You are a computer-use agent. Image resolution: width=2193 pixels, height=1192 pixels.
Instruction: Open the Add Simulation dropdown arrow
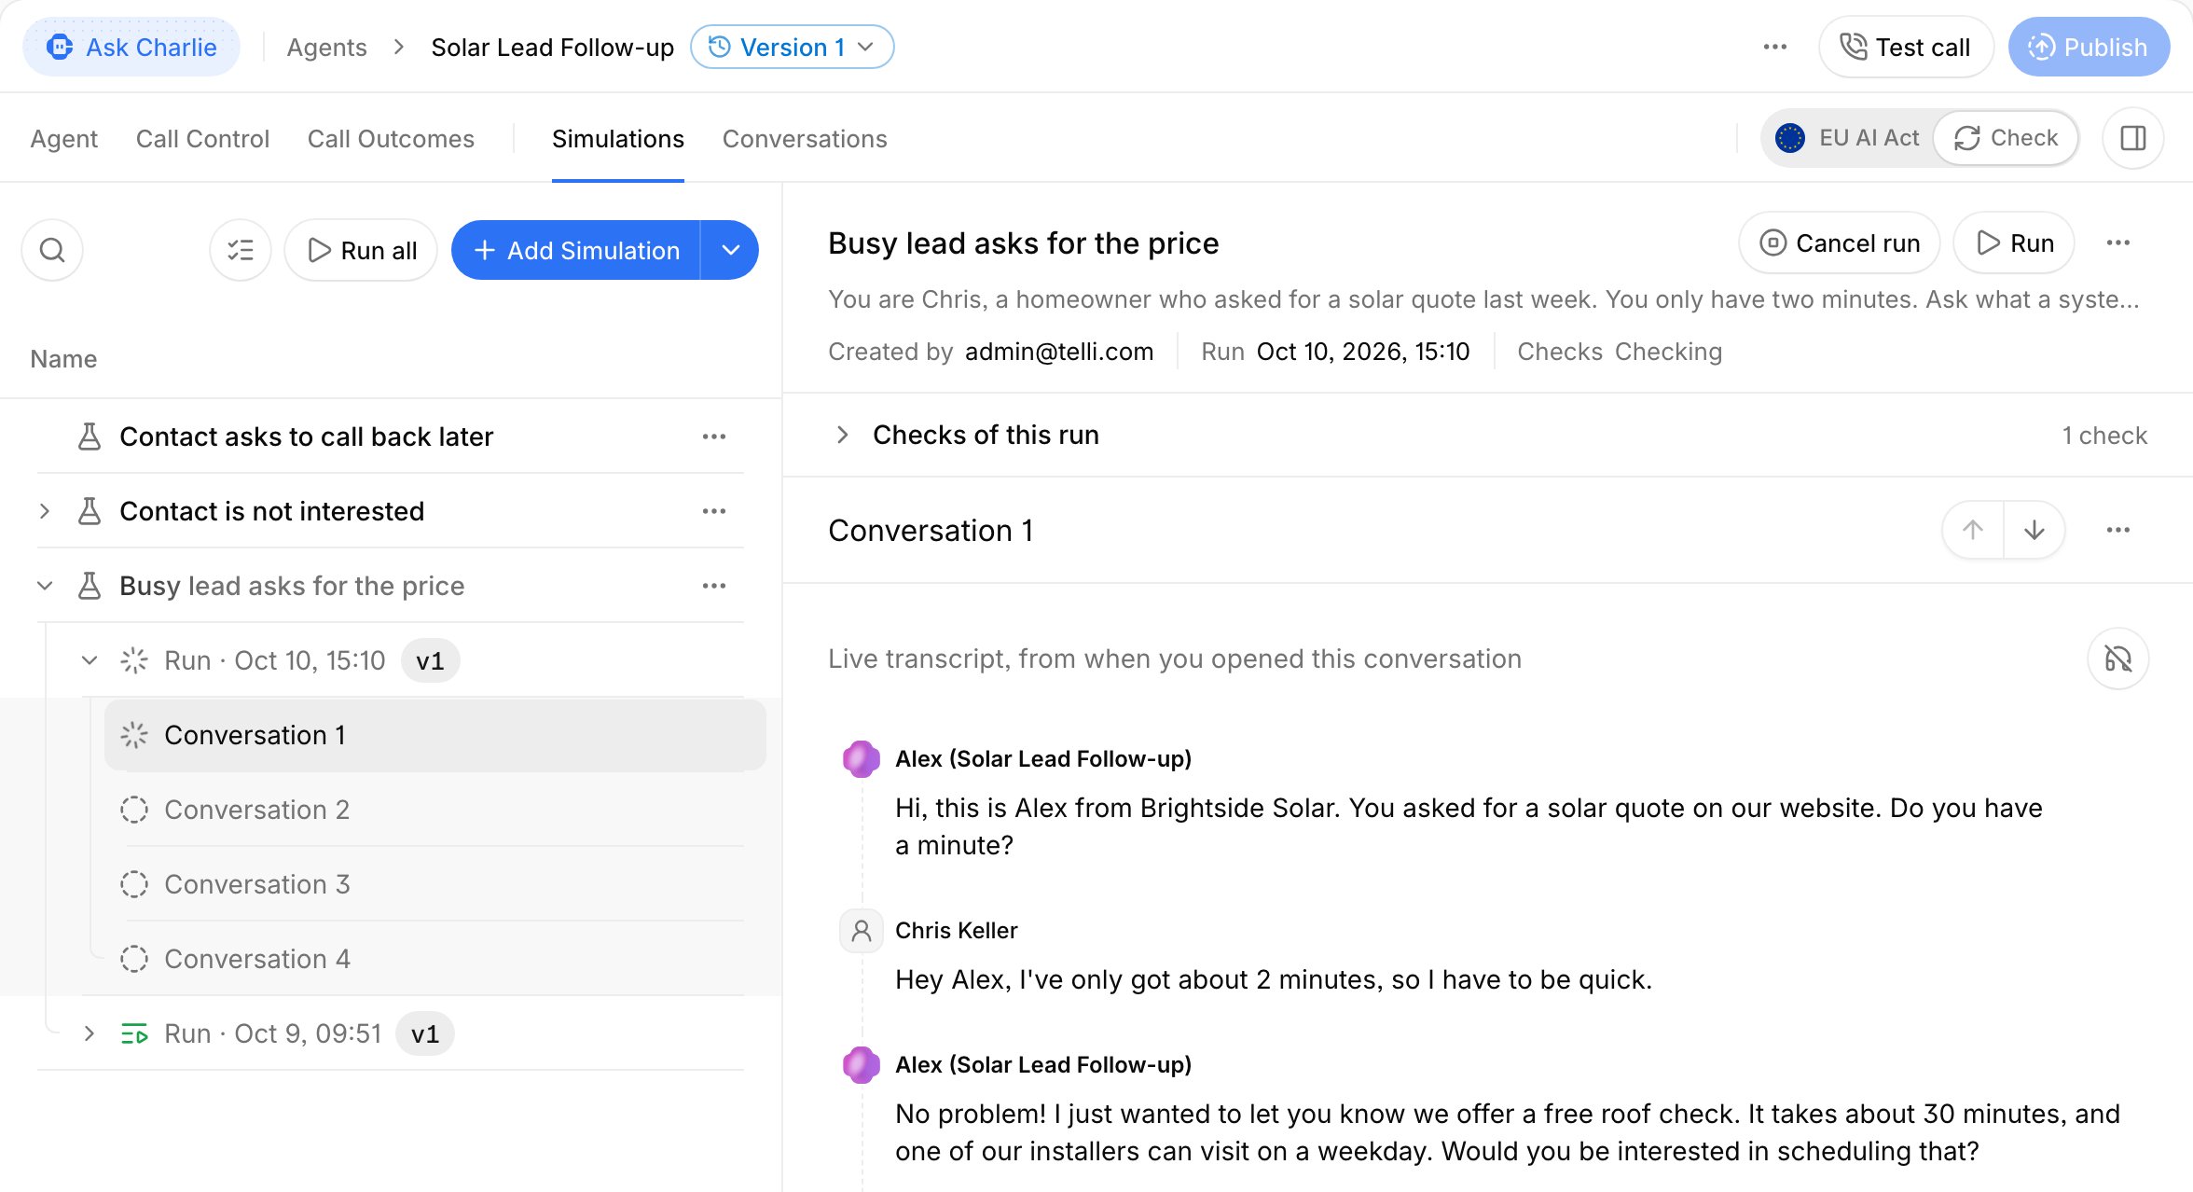tap(730, 250)
